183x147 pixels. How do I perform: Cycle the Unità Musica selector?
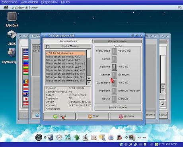tap(68, 46)
